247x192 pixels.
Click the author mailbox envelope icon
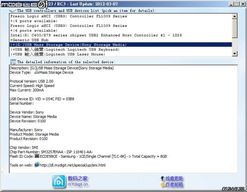(x=163, y=184)
